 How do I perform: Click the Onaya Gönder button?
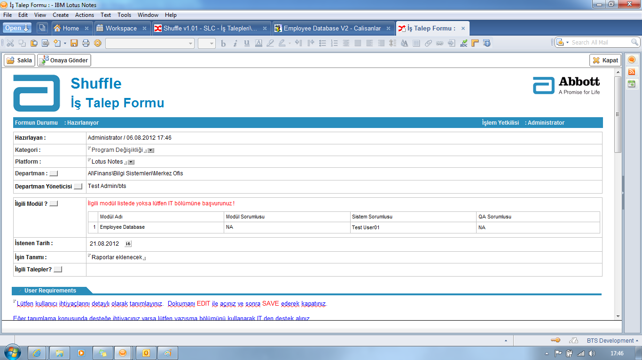pyautogui.click(x=64, y=60)
